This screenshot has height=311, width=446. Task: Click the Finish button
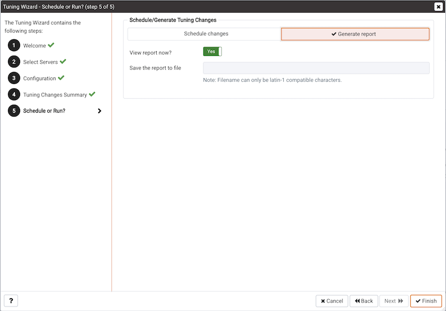(426, 301)
